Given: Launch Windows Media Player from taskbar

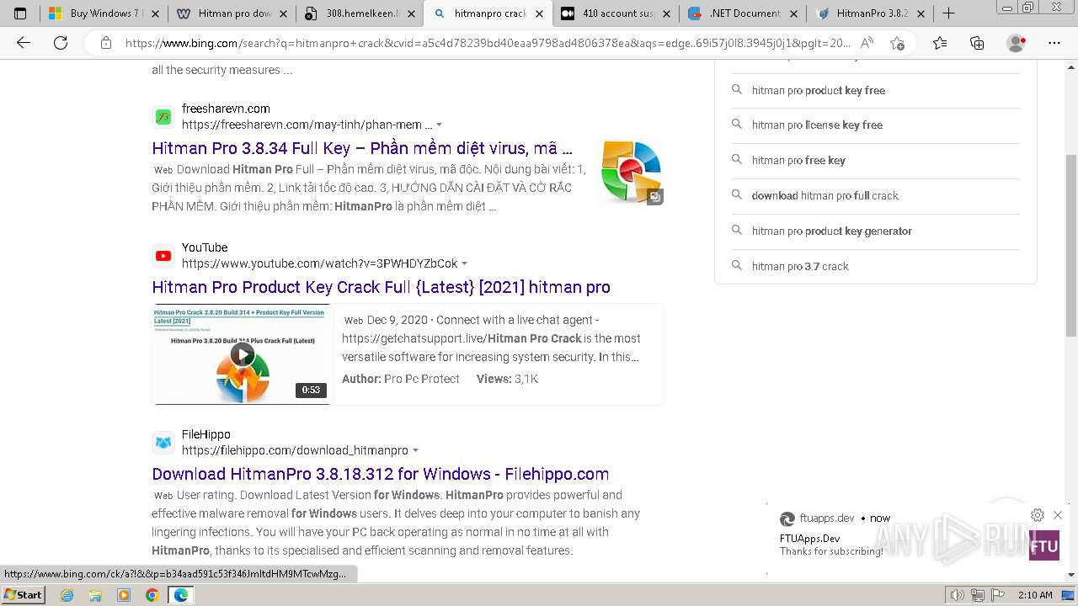Looking at the screenshot, I should tap(124, 595).
